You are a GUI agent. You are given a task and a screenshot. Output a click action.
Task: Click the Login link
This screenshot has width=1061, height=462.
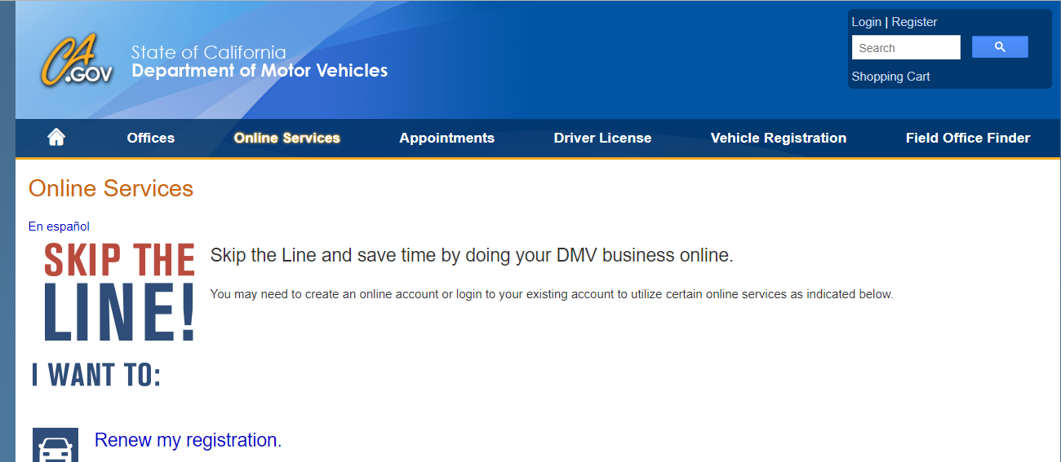click(x=867, y=22)
